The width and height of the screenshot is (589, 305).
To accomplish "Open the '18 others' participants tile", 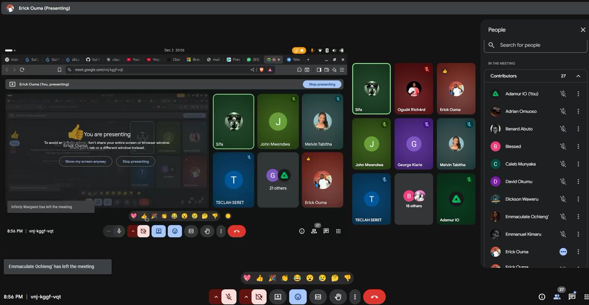I will pos(414,199).
